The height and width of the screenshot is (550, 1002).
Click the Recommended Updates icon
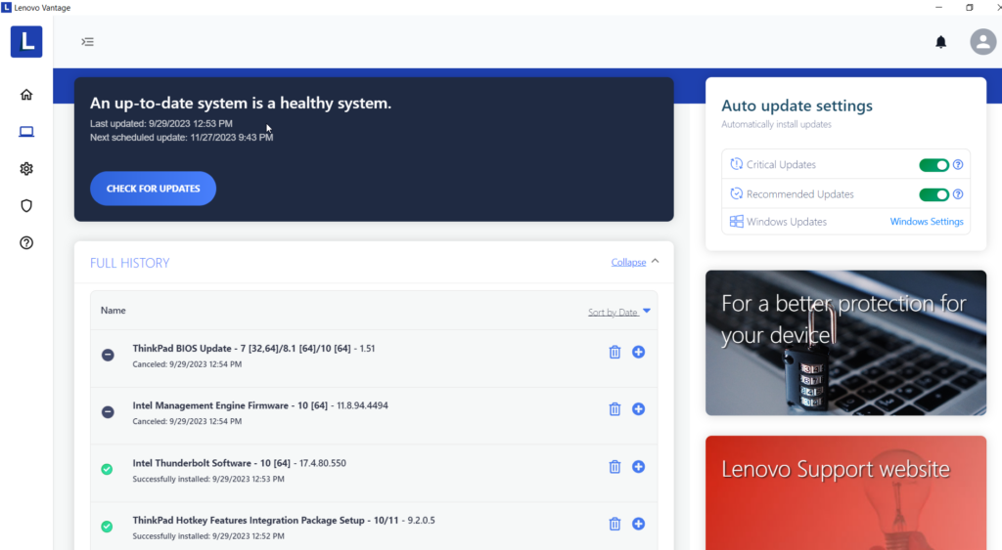[x=736, y=193]
